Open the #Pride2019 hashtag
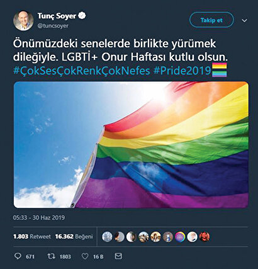The width and height of the screenshot is (258, 269). click(182, 71)
